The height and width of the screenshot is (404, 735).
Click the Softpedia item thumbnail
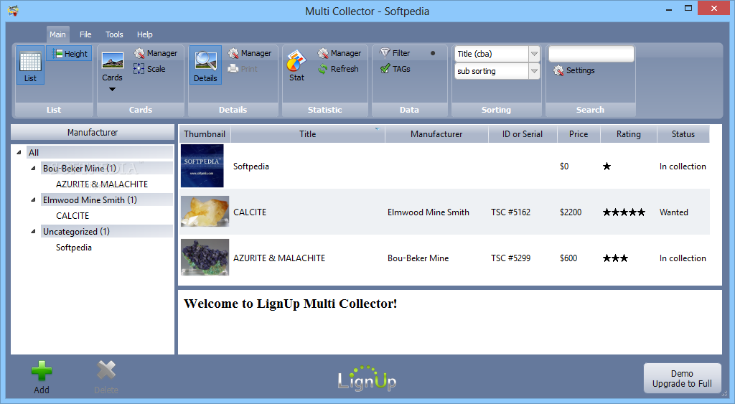202,166
